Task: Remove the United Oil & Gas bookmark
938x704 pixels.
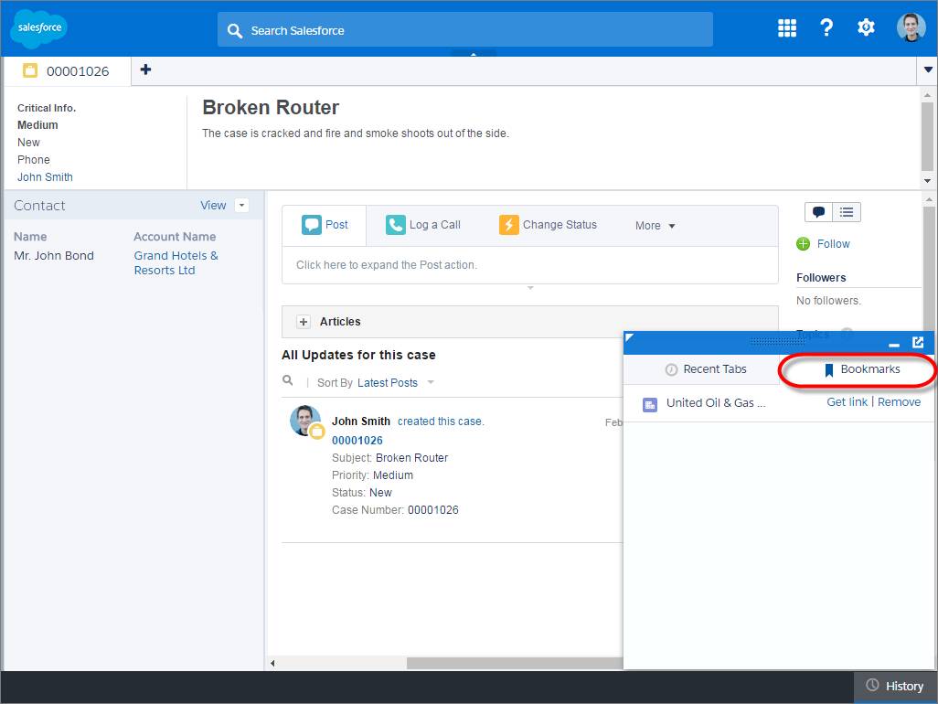Action: (x=899, y=402)
